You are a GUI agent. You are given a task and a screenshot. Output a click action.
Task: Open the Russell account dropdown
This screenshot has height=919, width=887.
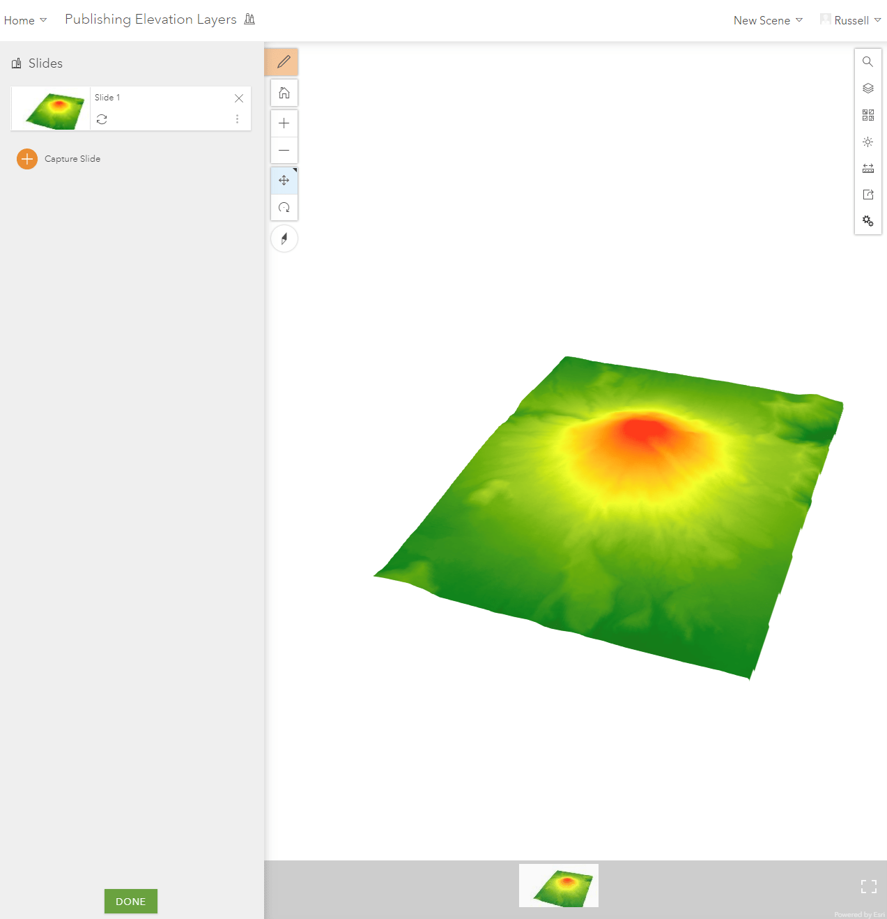click(851, 20)
